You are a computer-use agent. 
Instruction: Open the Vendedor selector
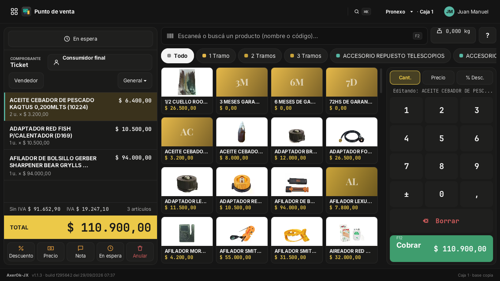(26, 80)
